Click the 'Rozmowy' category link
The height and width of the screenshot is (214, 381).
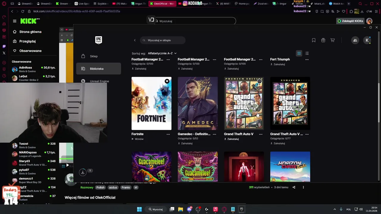87,188
